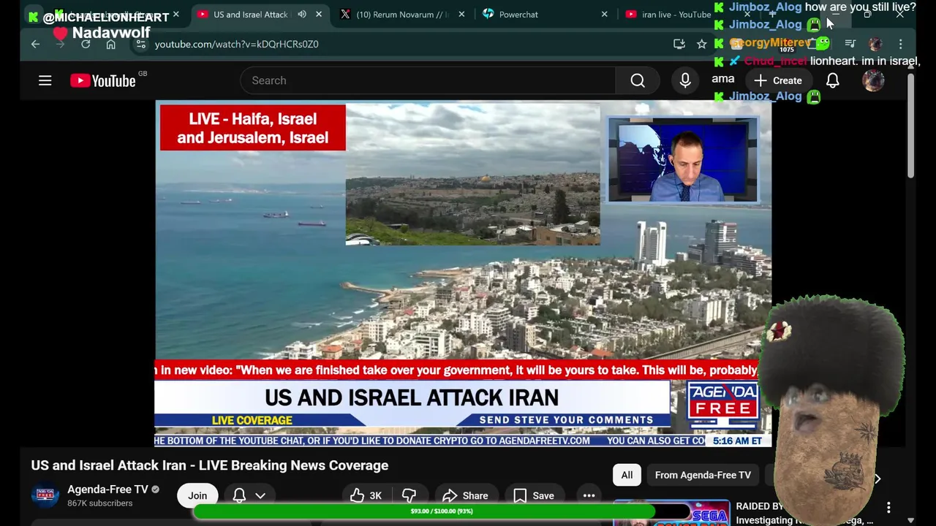Screen dimensions: 936x526
Task: Click the bell notification icon next to Join
Action: (239, 495)
